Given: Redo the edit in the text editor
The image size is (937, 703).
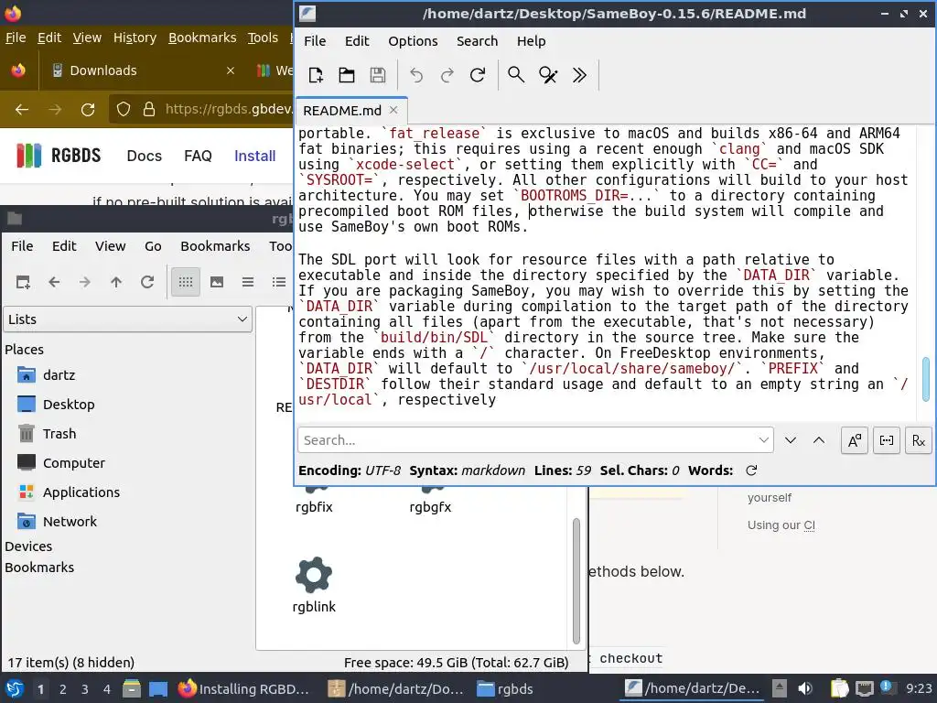Looking at the screenshot, I should coord(447,75).
